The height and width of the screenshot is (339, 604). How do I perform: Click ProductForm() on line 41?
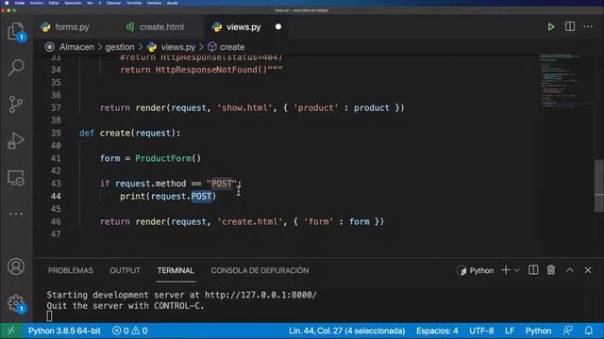click(x=168, y=158)
